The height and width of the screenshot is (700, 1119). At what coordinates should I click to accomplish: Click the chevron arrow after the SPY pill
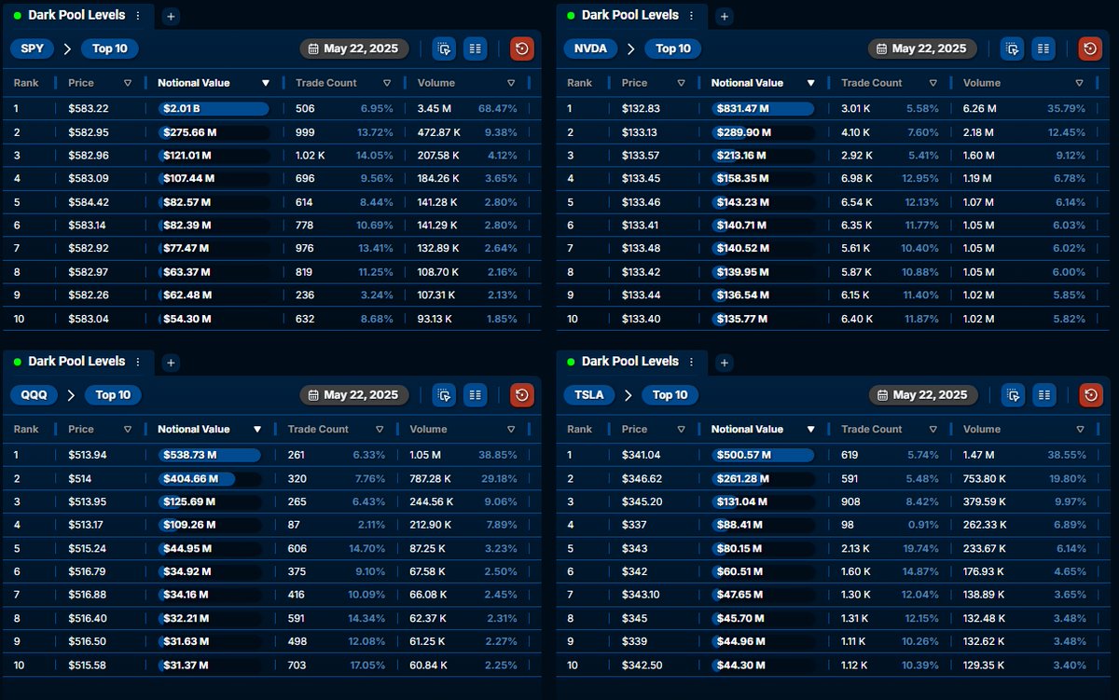coord(67,48)
